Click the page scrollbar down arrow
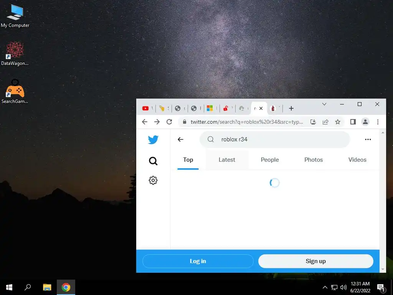Screen dimensions: 393x295 [x=383, y=269]
